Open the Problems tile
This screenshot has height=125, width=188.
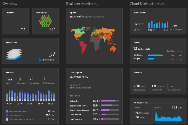coord(17,21)
